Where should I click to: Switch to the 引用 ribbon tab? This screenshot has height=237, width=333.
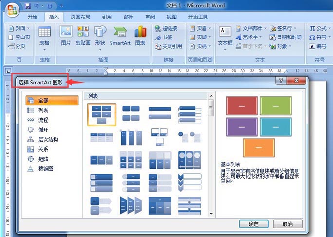pyautogui.click(x=107, y=17)
